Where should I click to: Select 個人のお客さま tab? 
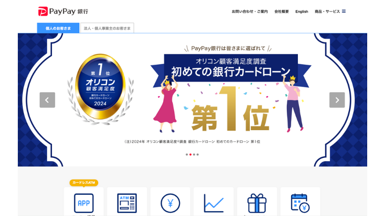click(58, 28)
